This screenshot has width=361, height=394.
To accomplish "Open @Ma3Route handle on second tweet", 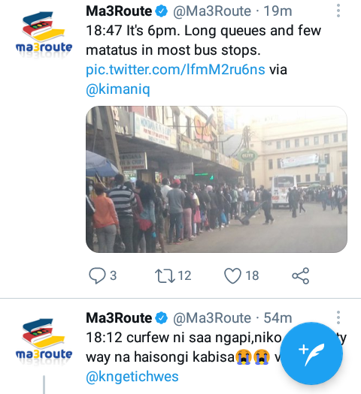I will click(x=212, y=318).
